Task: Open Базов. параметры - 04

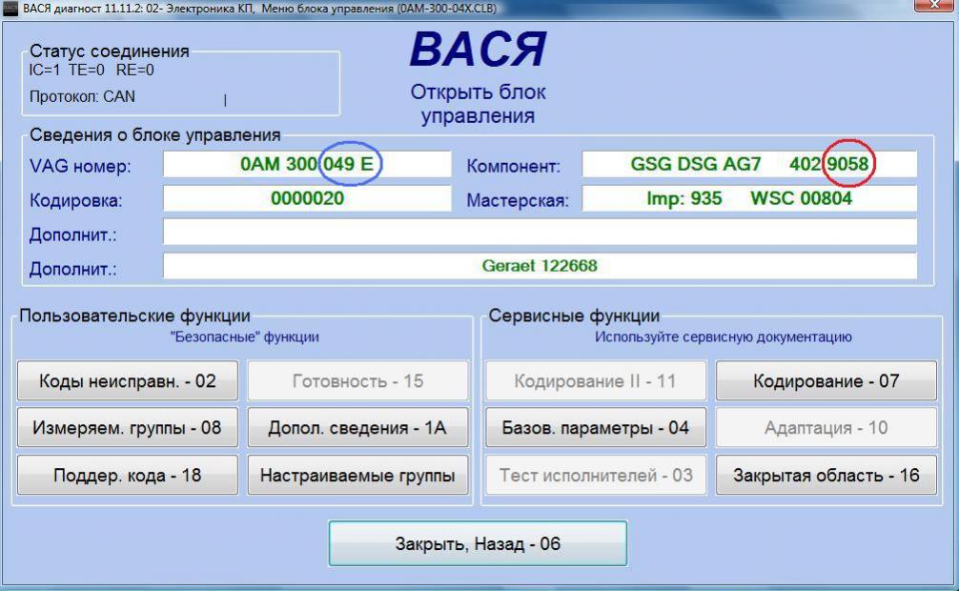Action: pyautogui.click(x=596, y=427)
